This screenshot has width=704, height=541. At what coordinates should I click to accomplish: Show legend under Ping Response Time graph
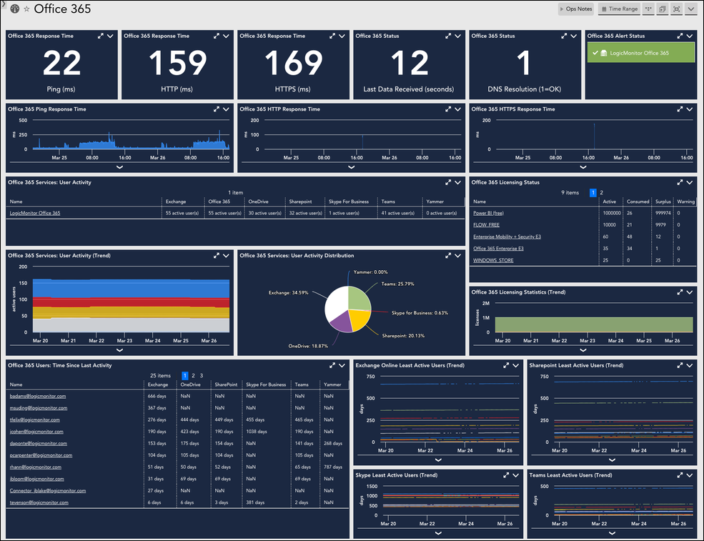coord(120,167)
